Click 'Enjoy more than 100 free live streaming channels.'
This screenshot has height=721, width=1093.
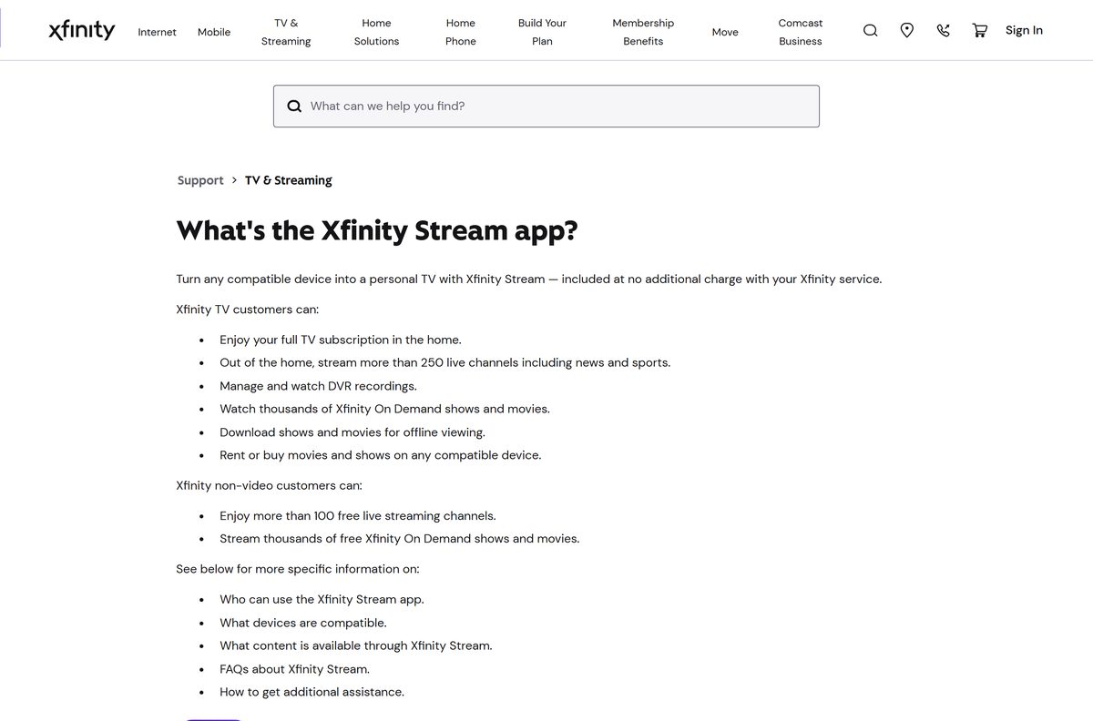click(358, 515)
